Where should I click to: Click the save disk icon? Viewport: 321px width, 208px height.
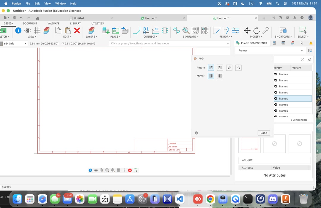point(14,18)
